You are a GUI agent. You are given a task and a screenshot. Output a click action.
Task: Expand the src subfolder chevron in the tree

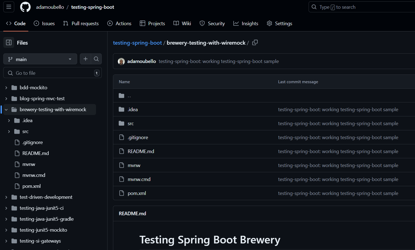(9, 131)
